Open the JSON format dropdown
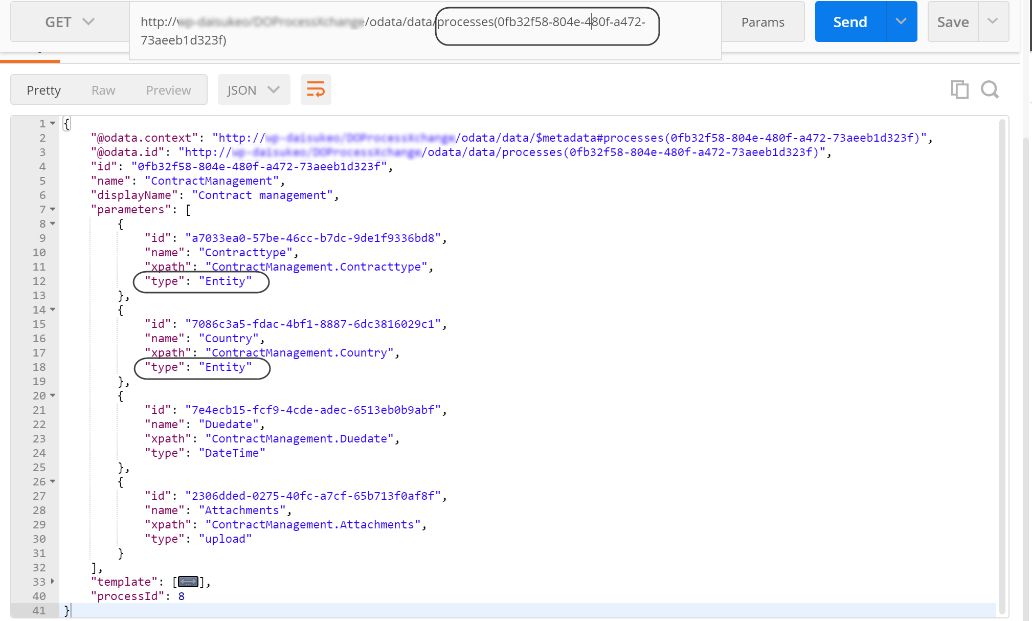Viewport: 1032px width, 621px height. tap(254, 90)
